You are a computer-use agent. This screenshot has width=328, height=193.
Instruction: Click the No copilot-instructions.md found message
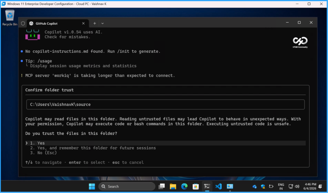[93, 51]
